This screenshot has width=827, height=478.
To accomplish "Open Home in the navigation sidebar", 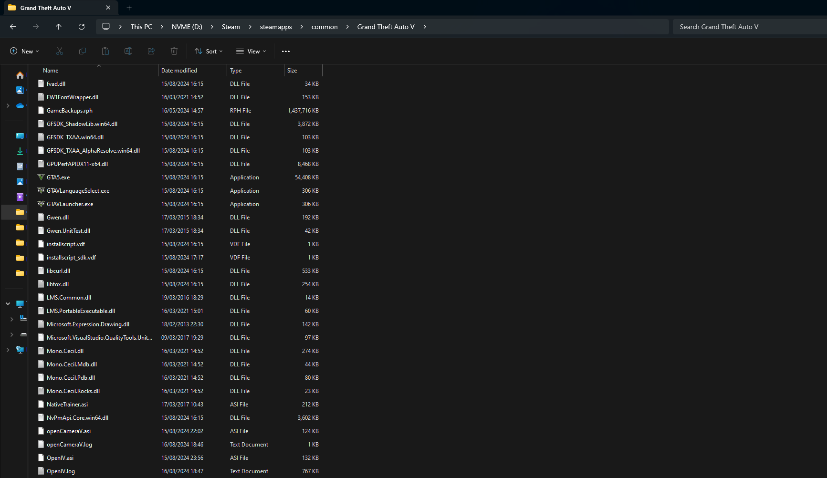I will click(20, 75).
